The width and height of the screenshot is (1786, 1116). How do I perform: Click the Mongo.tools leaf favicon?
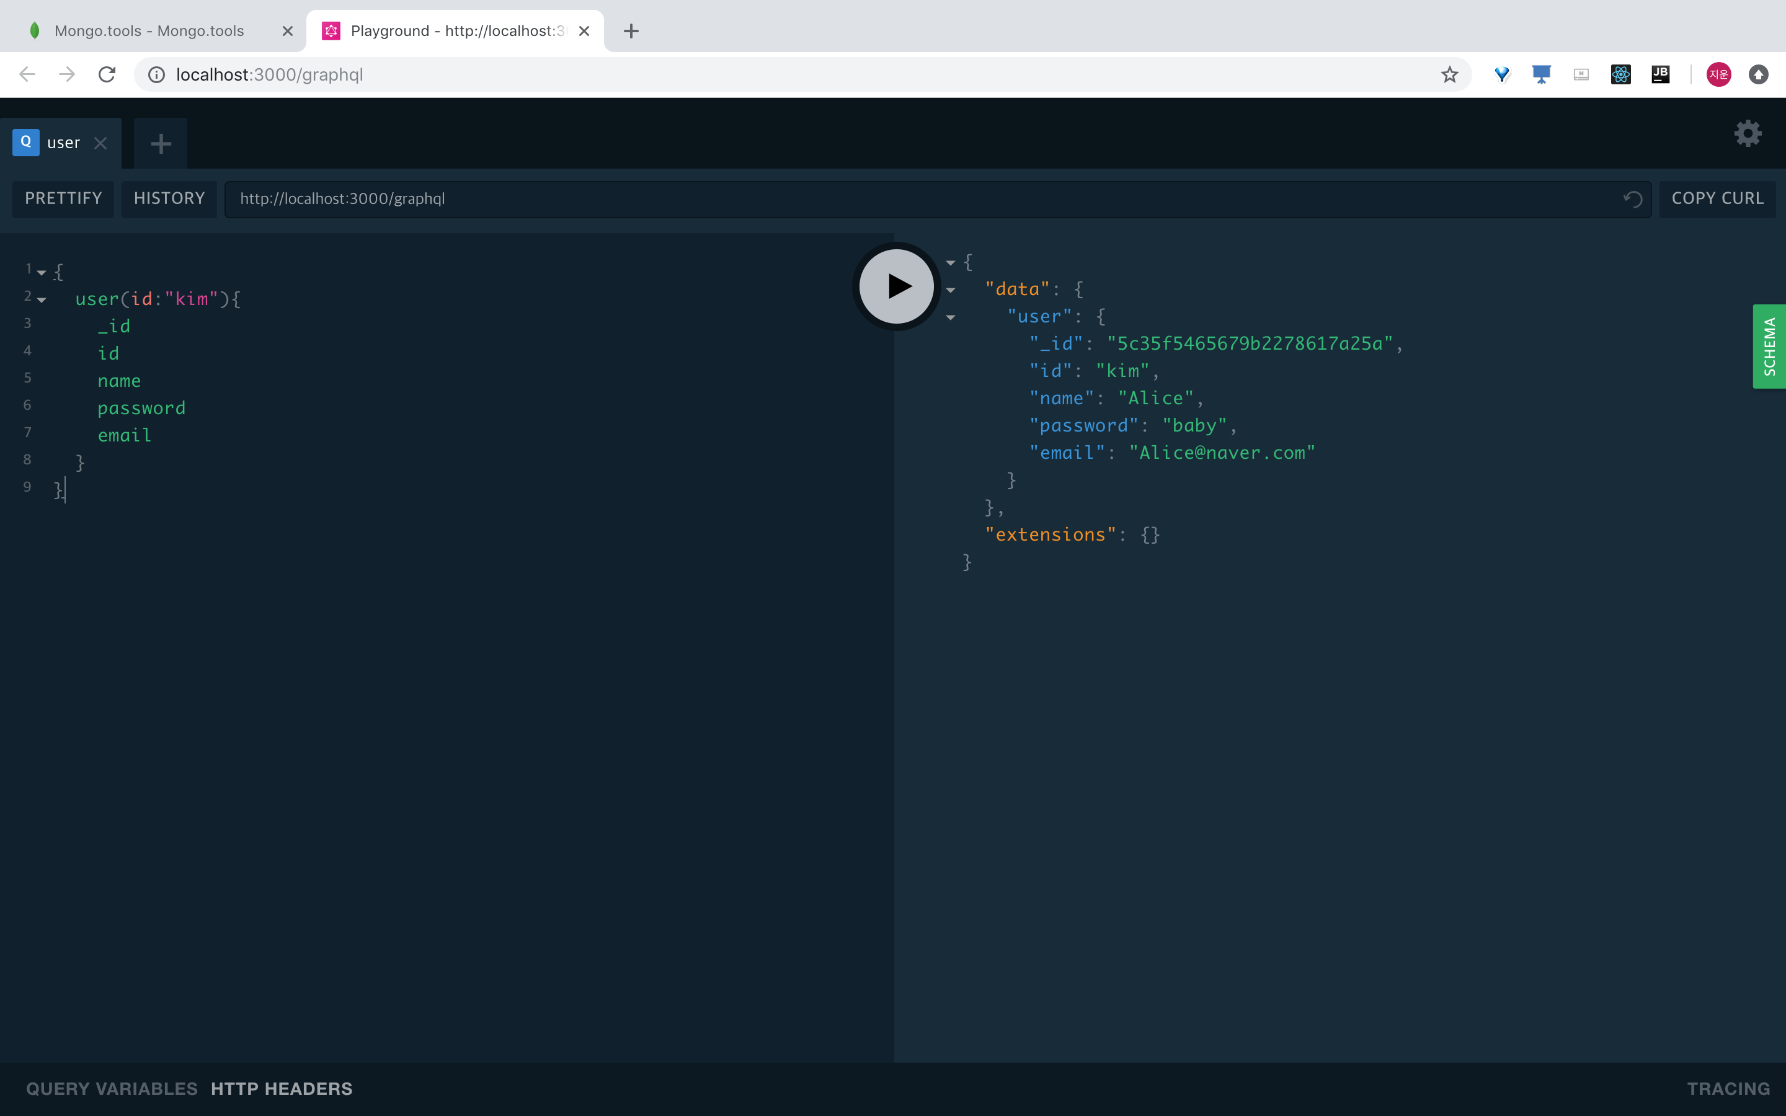[35, 31]
